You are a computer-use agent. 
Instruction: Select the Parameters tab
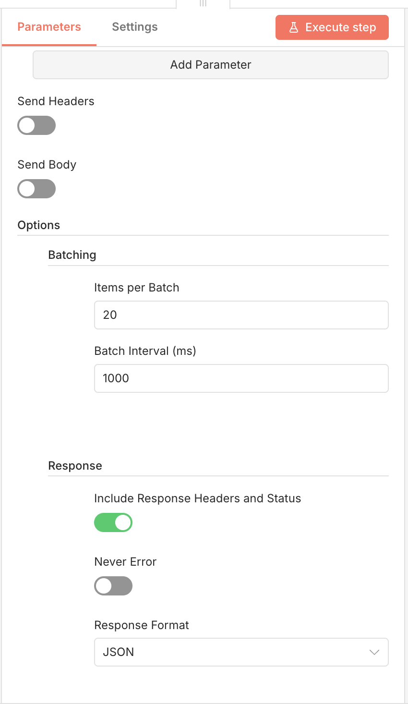(x=49, y=27)
